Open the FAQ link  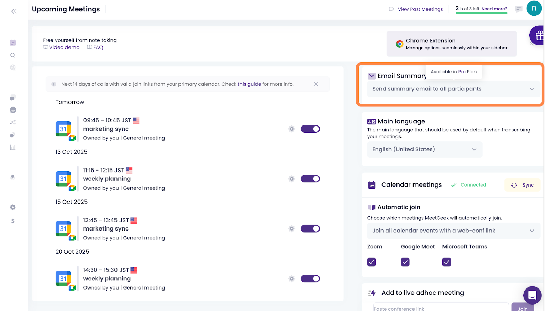tap(98, 48)
